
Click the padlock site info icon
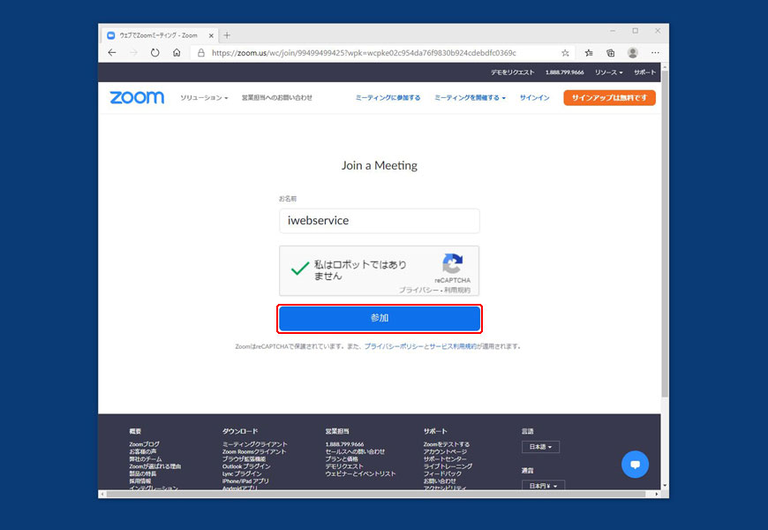200,52
